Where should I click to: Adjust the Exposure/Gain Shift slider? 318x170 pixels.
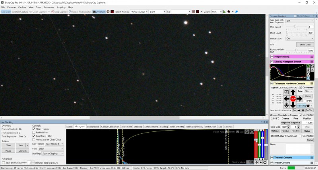pyautogui.click(x=297, y=51)
